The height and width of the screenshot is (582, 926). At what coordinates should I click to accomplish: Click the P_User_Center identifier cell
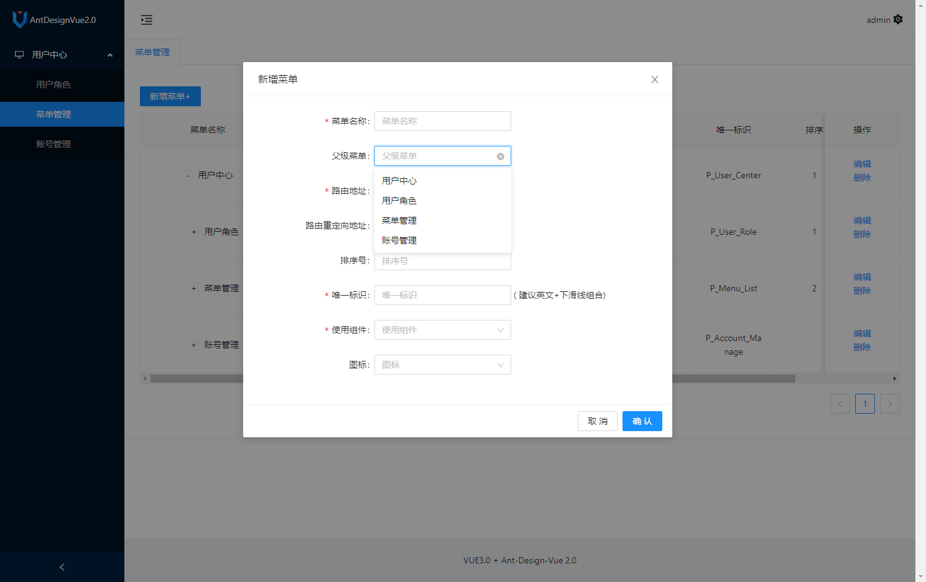point(734,175)
